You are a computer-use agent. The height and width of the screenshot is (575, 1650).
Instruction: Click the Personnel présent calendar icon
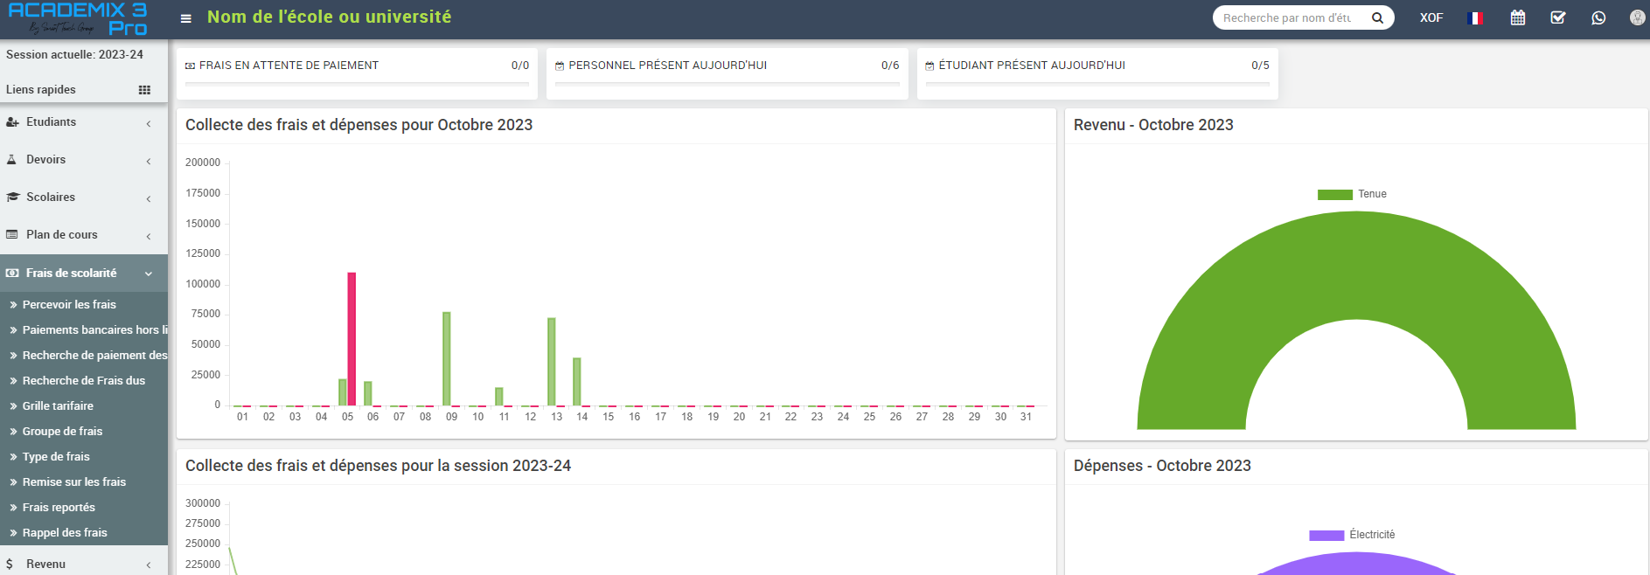click(x=560, y=66)
